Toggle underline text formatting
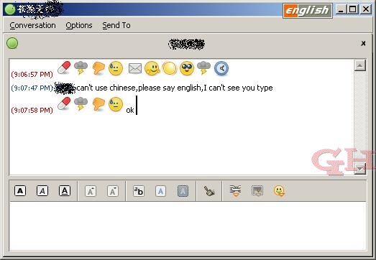376x260 pixels. click(65, 191)
